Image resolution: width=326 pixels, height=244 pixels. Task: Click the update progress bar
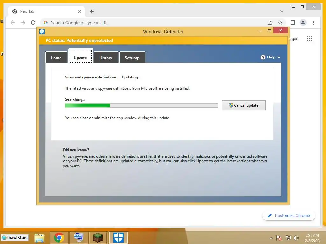click(141, 105)
